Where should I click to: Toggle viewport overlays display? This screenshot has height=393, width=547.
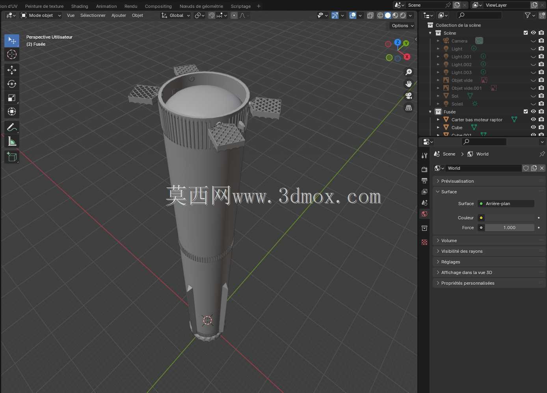353,15
